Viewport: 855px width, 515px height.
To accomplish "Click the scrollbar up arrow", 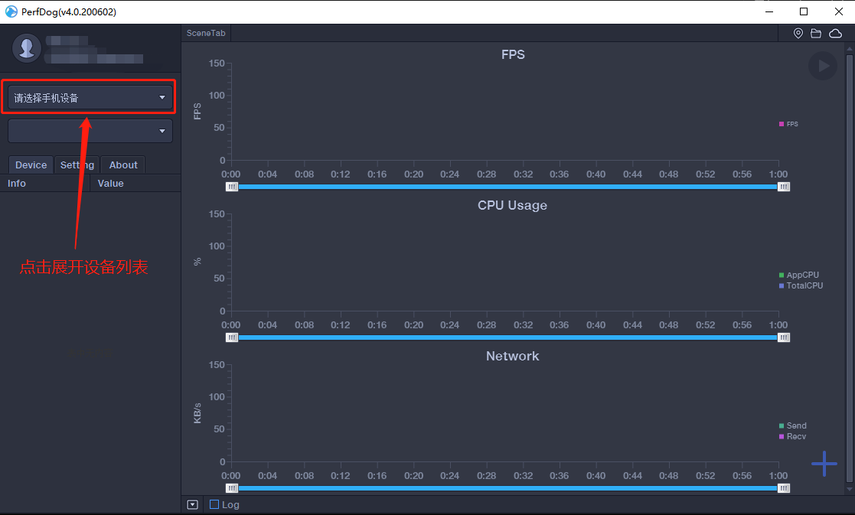I will click(x=850, y=48).
